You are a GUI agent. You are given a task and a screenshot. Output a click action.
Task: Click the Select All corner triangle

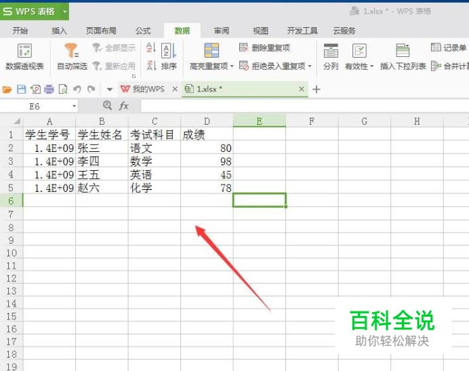[17, 121]
